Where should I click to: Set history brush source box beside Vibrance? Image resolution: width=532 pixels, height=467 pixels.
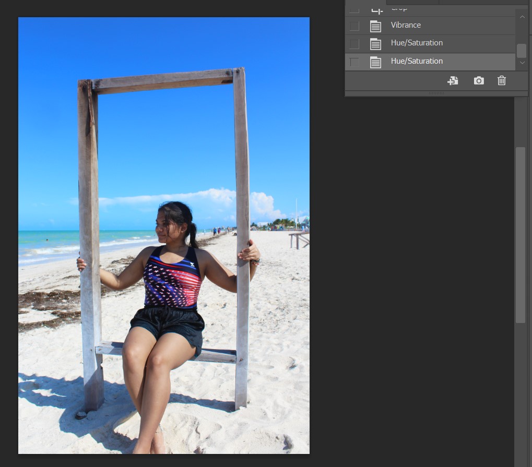point(354,26)
